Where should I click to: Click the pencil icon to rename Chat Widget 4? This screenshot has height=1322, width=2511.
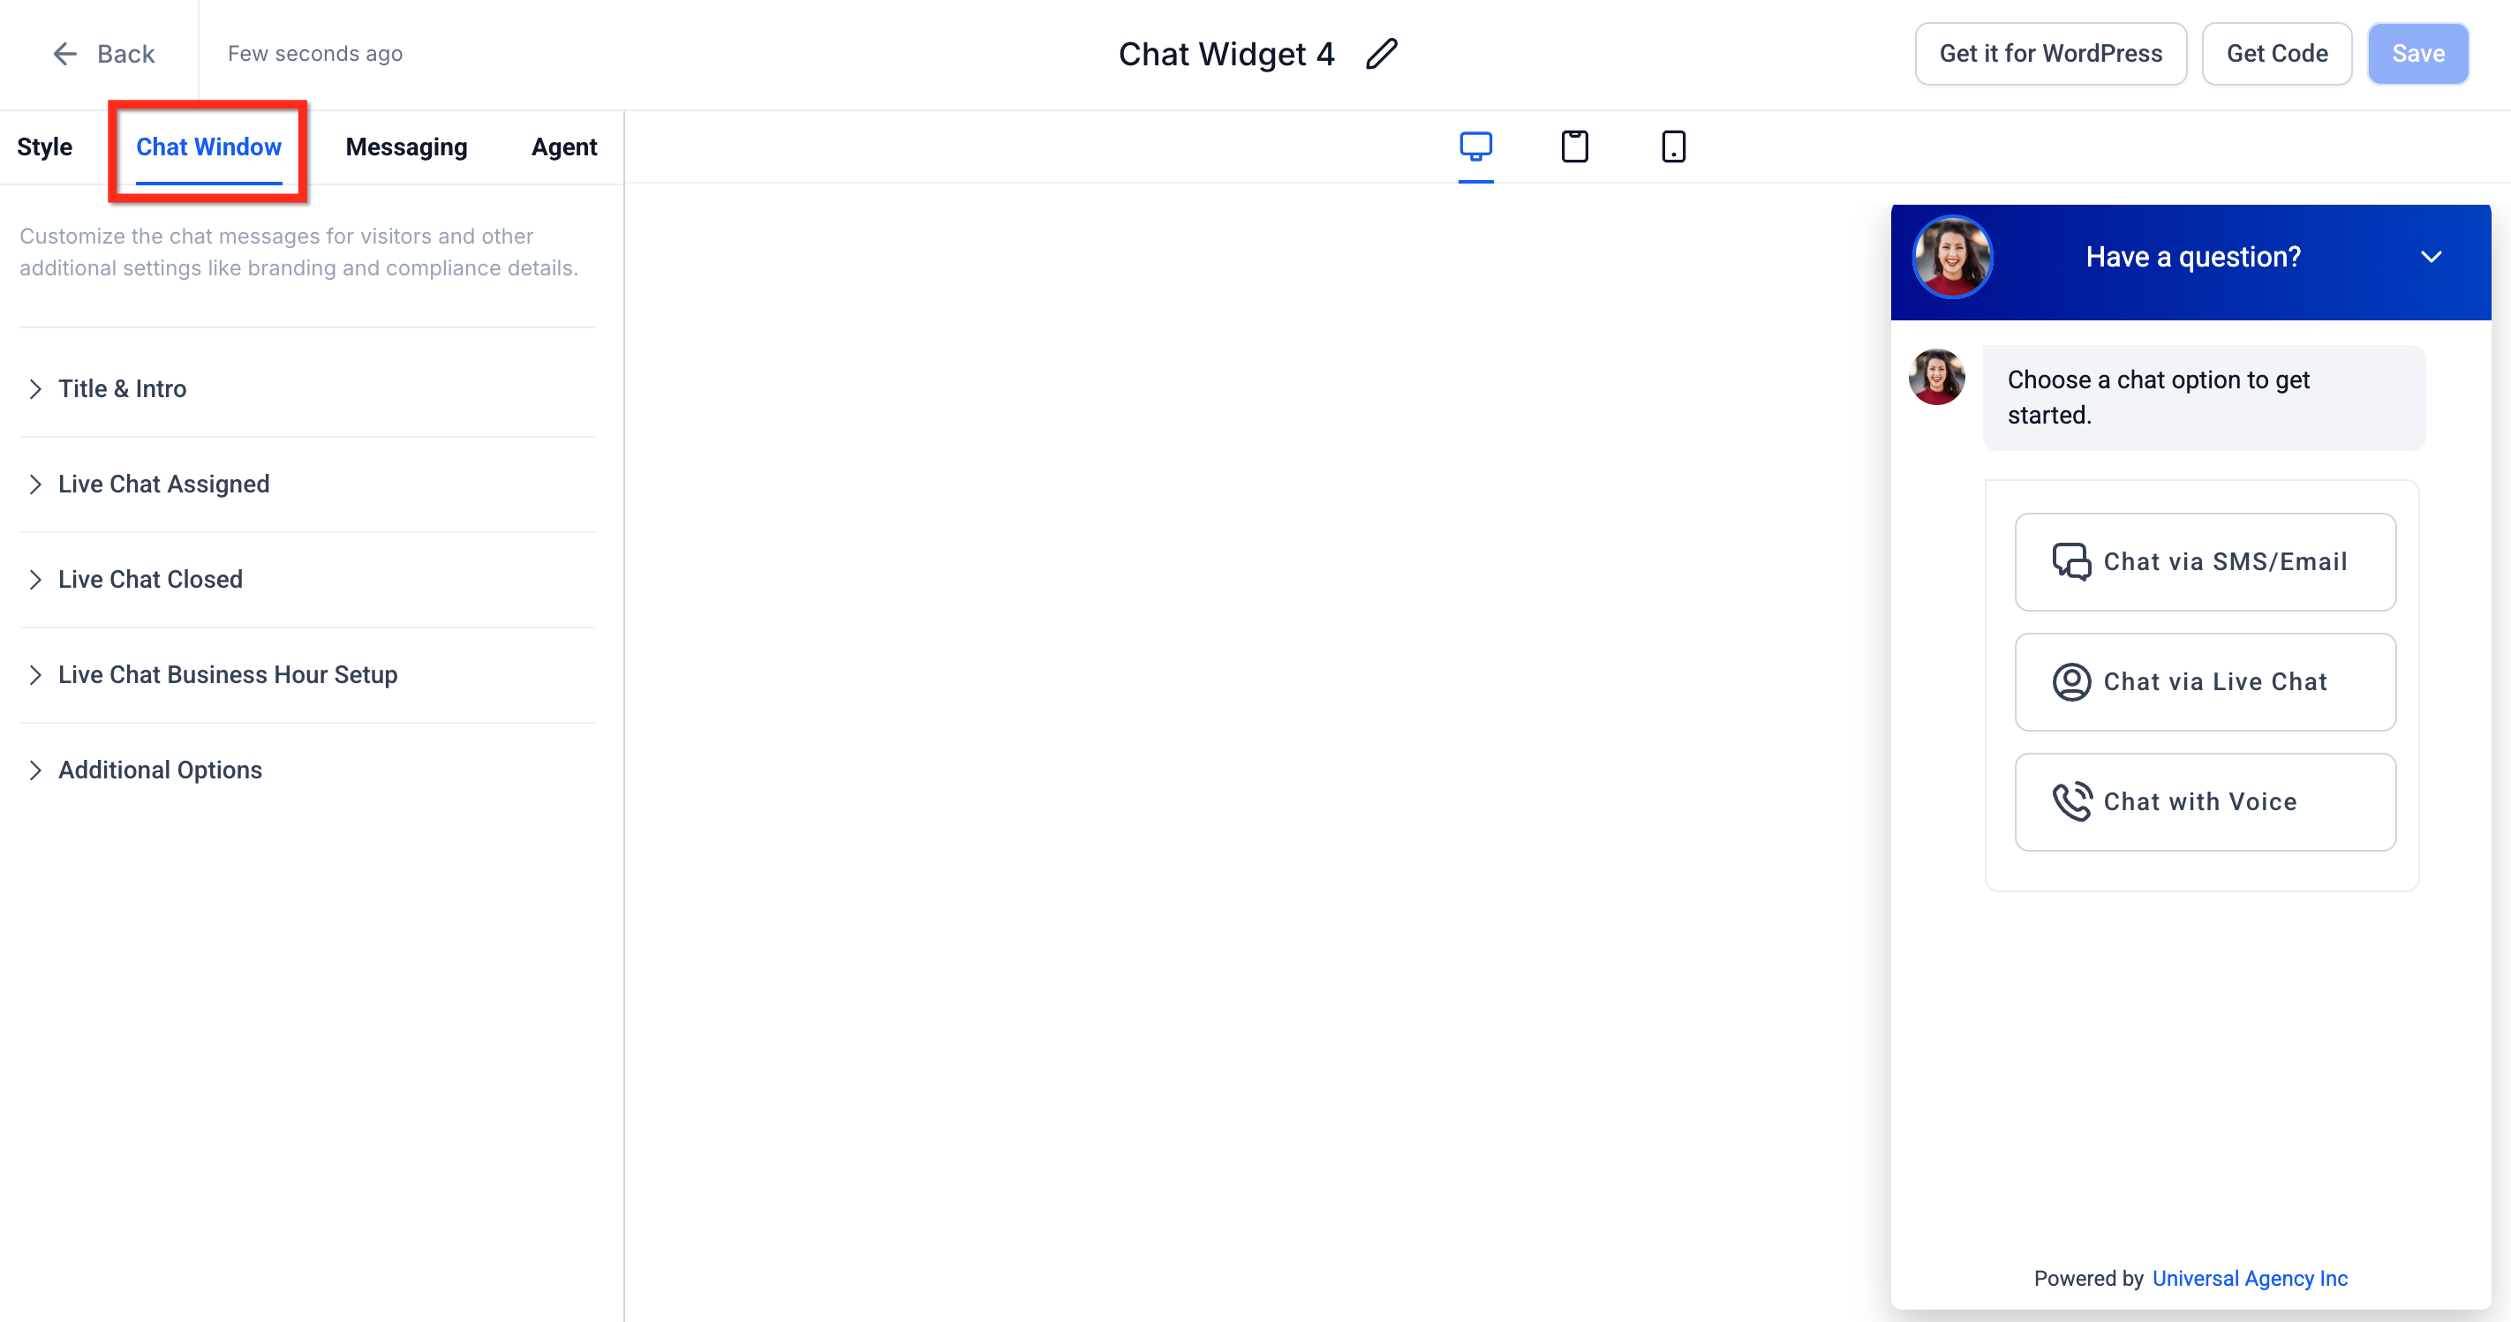tap(1381, 54)
